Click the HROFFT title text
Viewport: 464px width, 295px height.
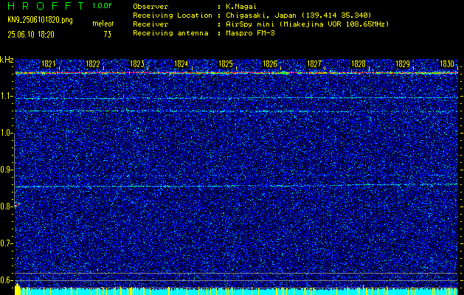46,6
